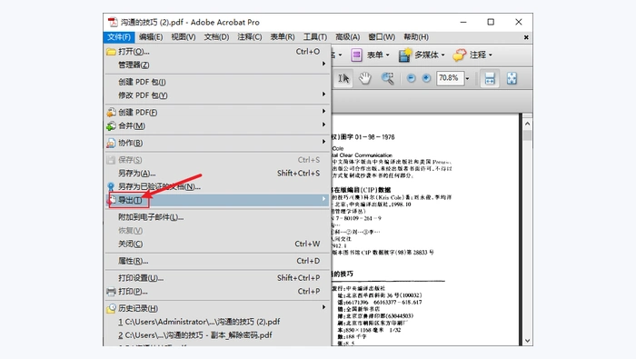Click the folder icon beside 打开(O)

coord(111,52)
